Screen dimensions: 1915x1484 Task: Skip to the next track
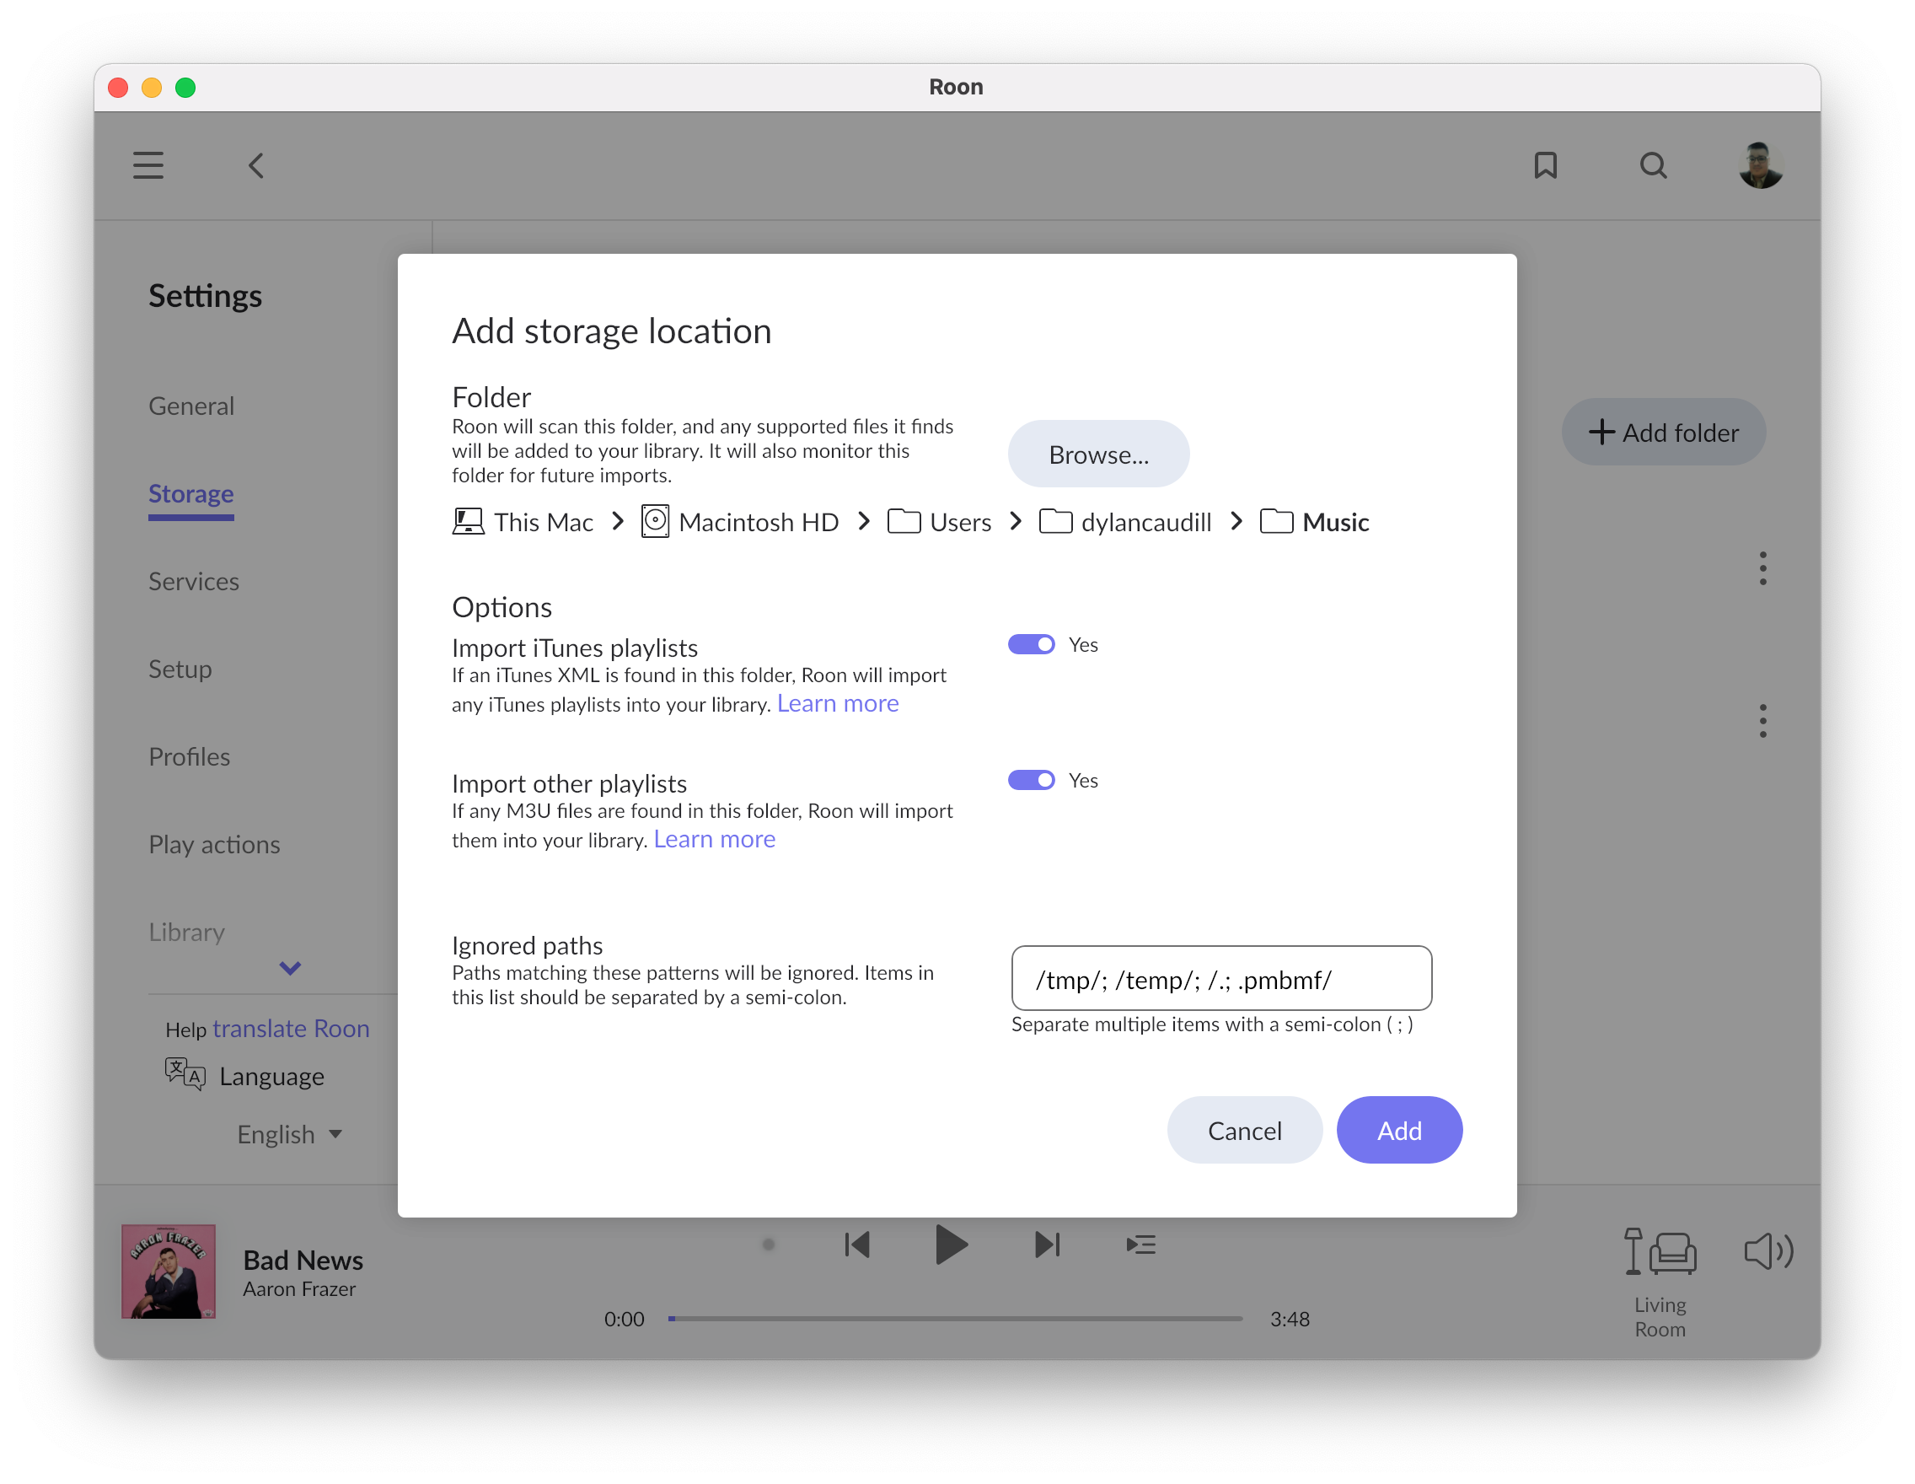[1047, 1245]
